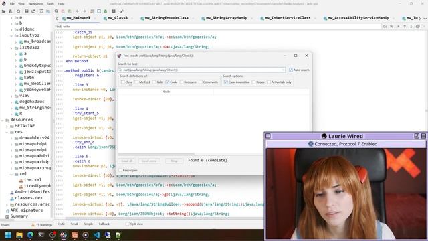Image resolution: width=428 pixels, height=241 pixels.
Task: Click the save all toolbar icon
Action: 27,11
